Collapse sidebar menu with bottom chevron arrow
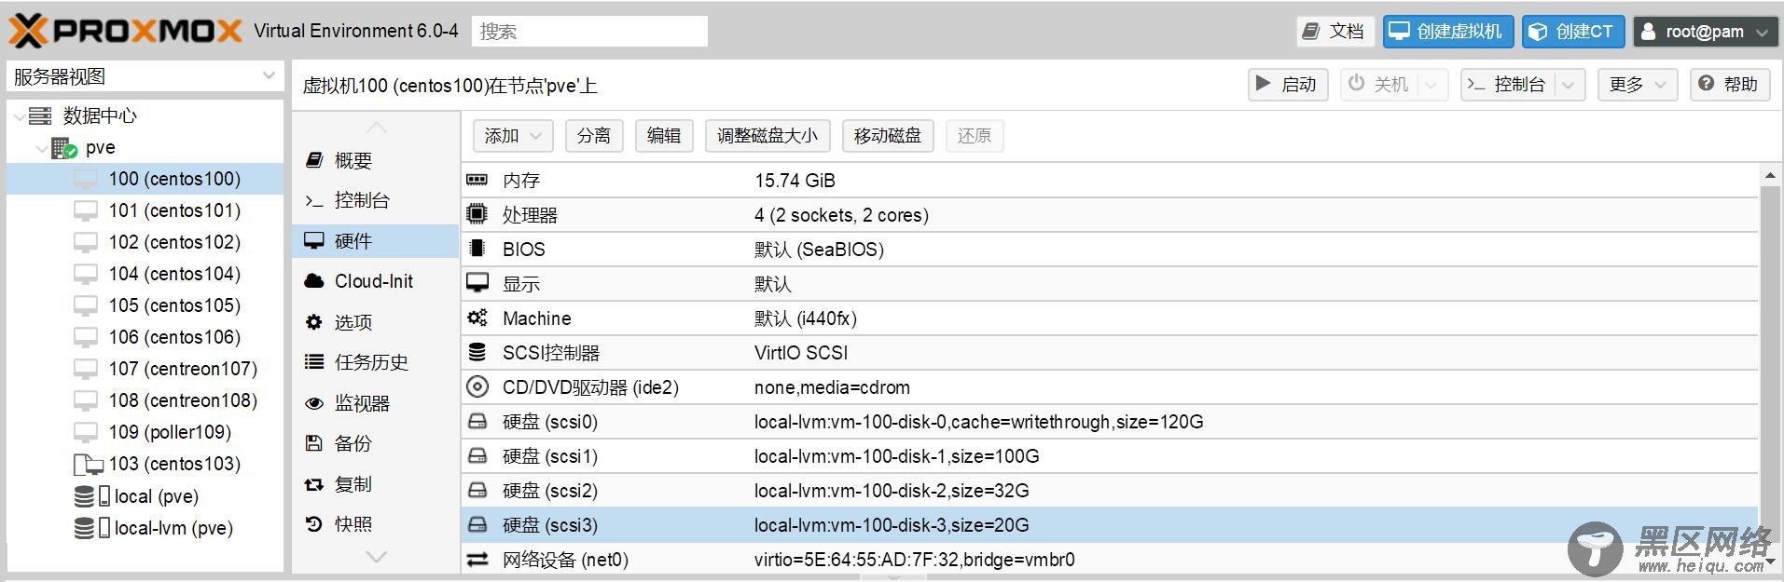Screen dimensions: 1784x582 [x=376, y=557]
